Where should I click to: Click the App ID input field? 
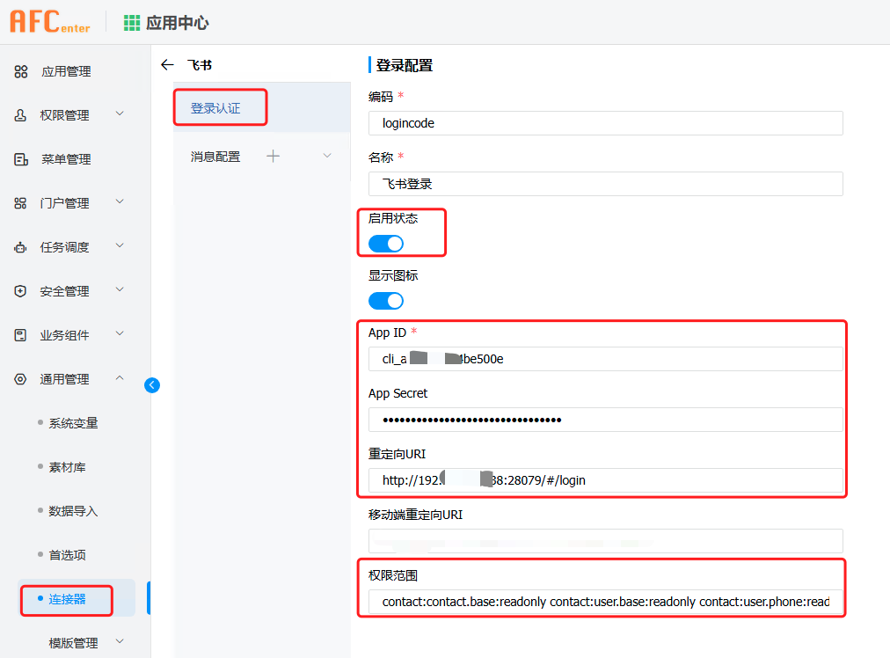tap(606, 359)
